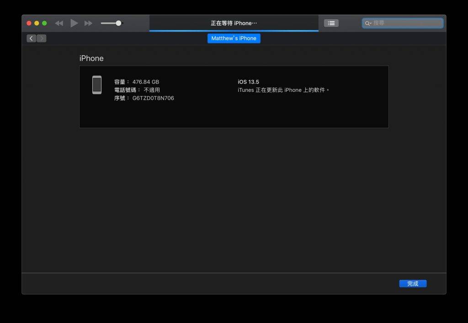Skip forward with the fast-forward button
This screenshot has width=468, height=323.
88,23
